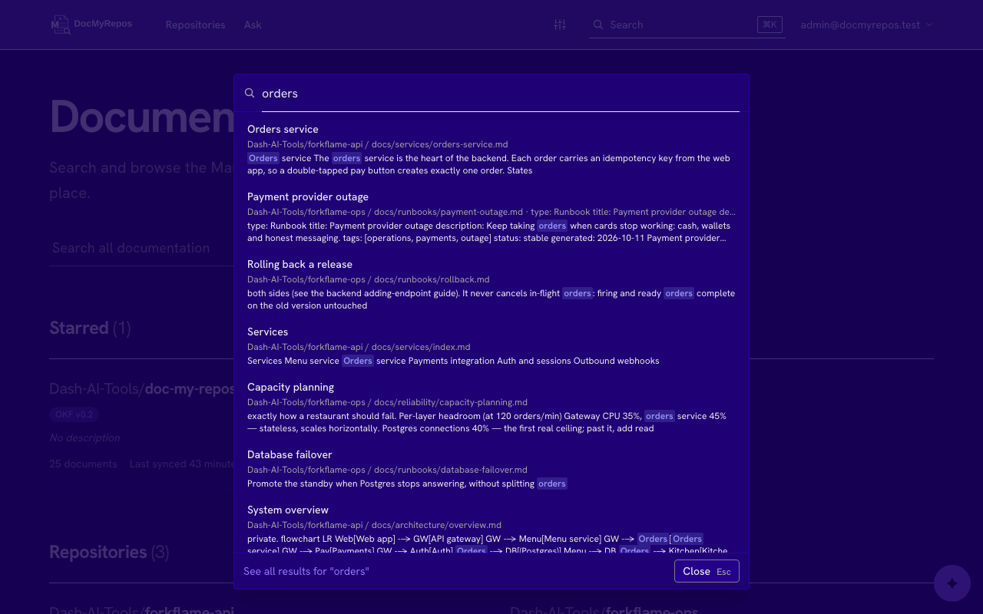Click the 25 documents text
The height and width of the screenshot is (614, 983).
point(83,464)
